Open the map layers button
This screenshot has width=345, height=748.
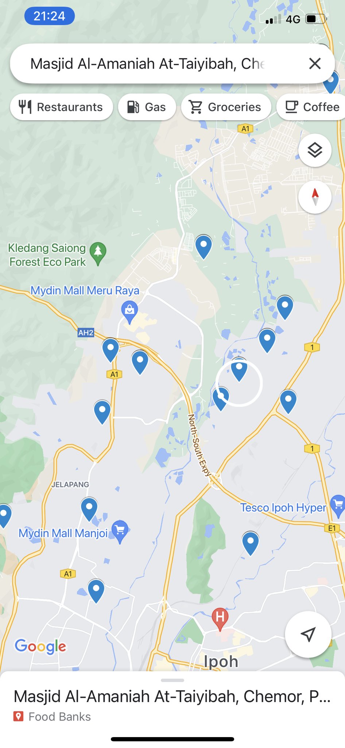click(315, 150)
